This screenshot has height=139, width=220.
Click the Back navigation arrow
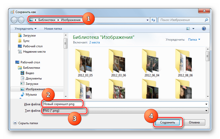click(x=14, y=20)
